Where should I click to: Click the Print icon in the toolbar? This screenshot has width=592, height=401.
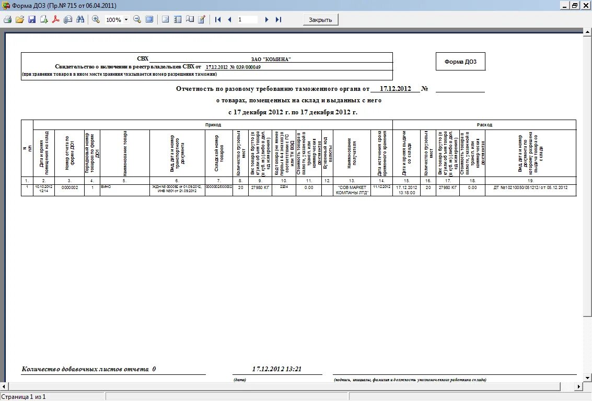coord(7,20)
